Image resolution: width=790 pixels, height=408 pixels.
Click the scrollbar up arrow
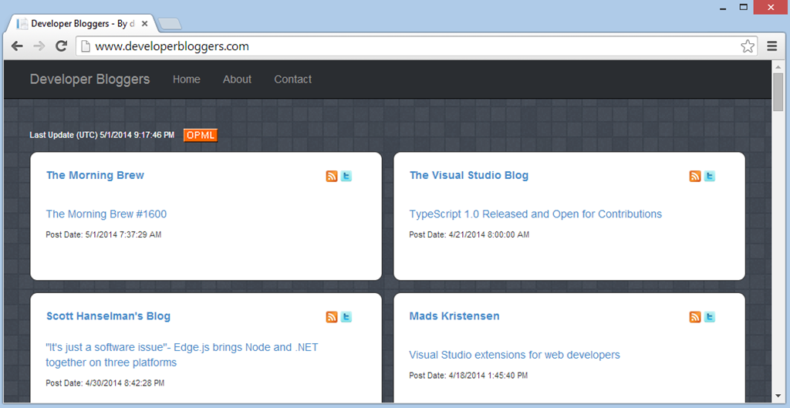(x=778, y=66)
